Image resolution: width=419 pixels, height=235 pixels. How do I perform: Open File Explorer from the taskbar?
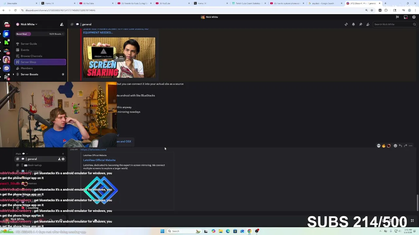(x=220, y=231)
